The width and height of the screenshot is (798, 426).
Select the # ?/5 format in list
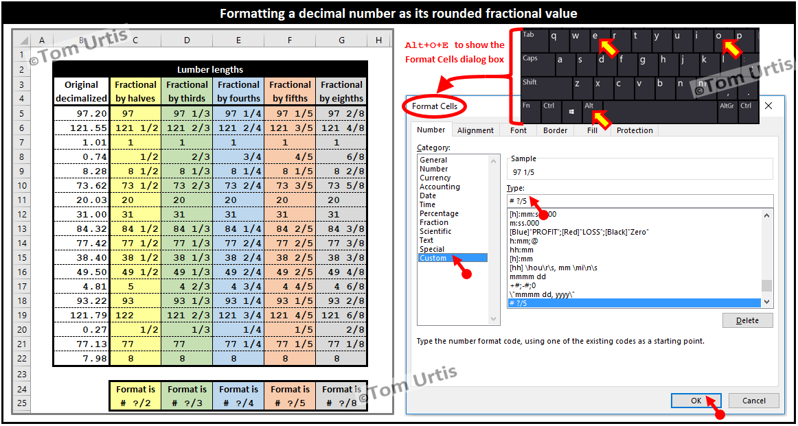[634, 303]
